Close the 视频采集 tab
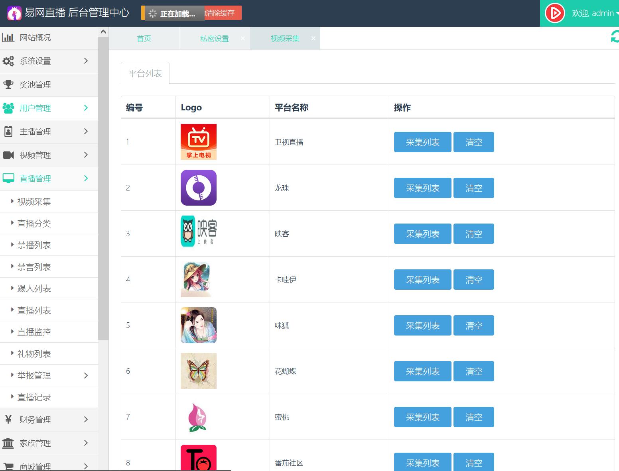 (313, 38)
